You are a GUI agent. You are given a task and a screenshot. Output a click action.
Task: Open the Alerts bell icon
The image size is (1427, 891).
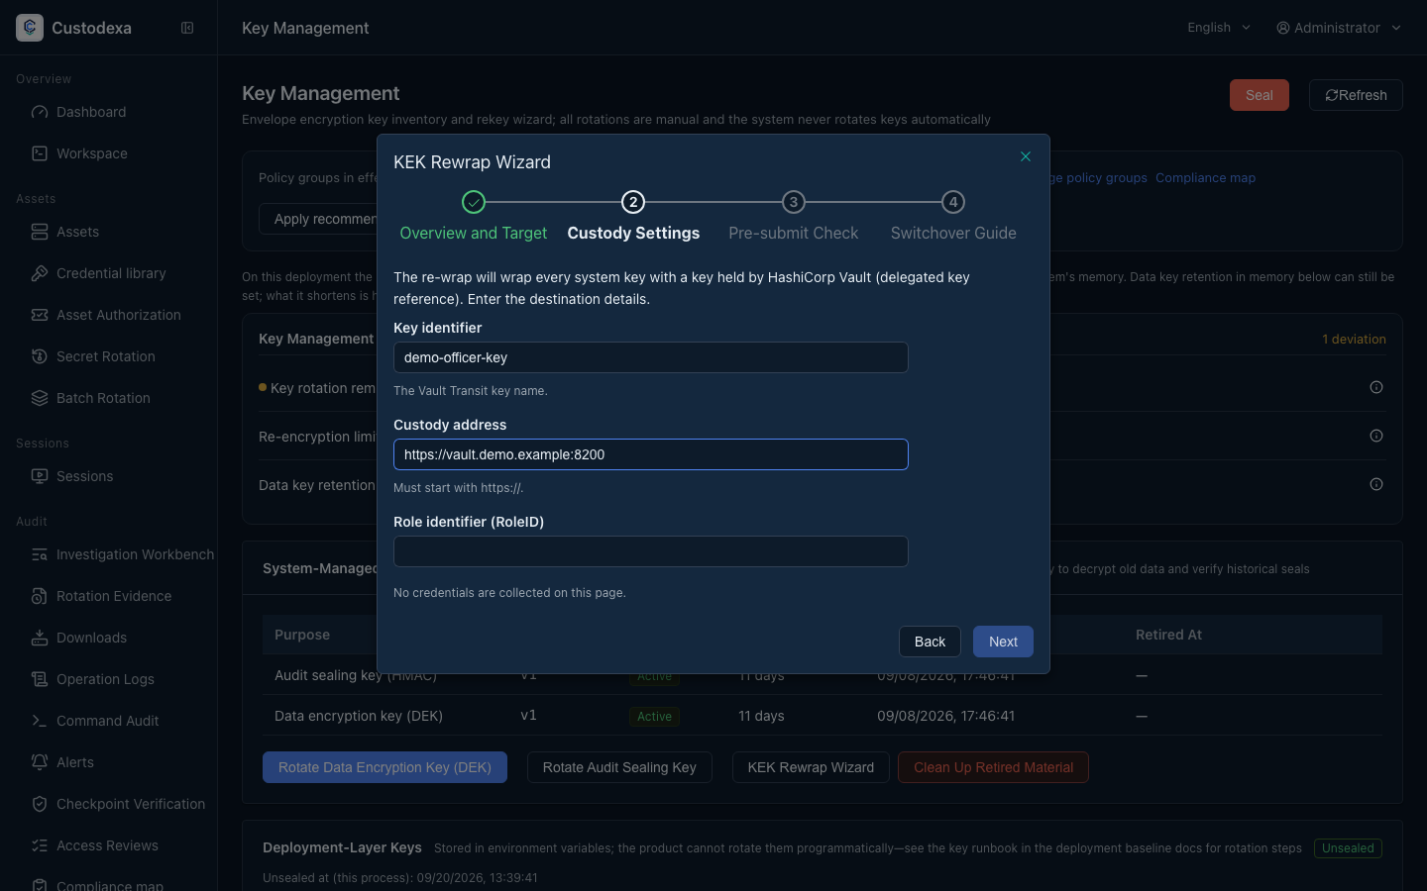40,762
